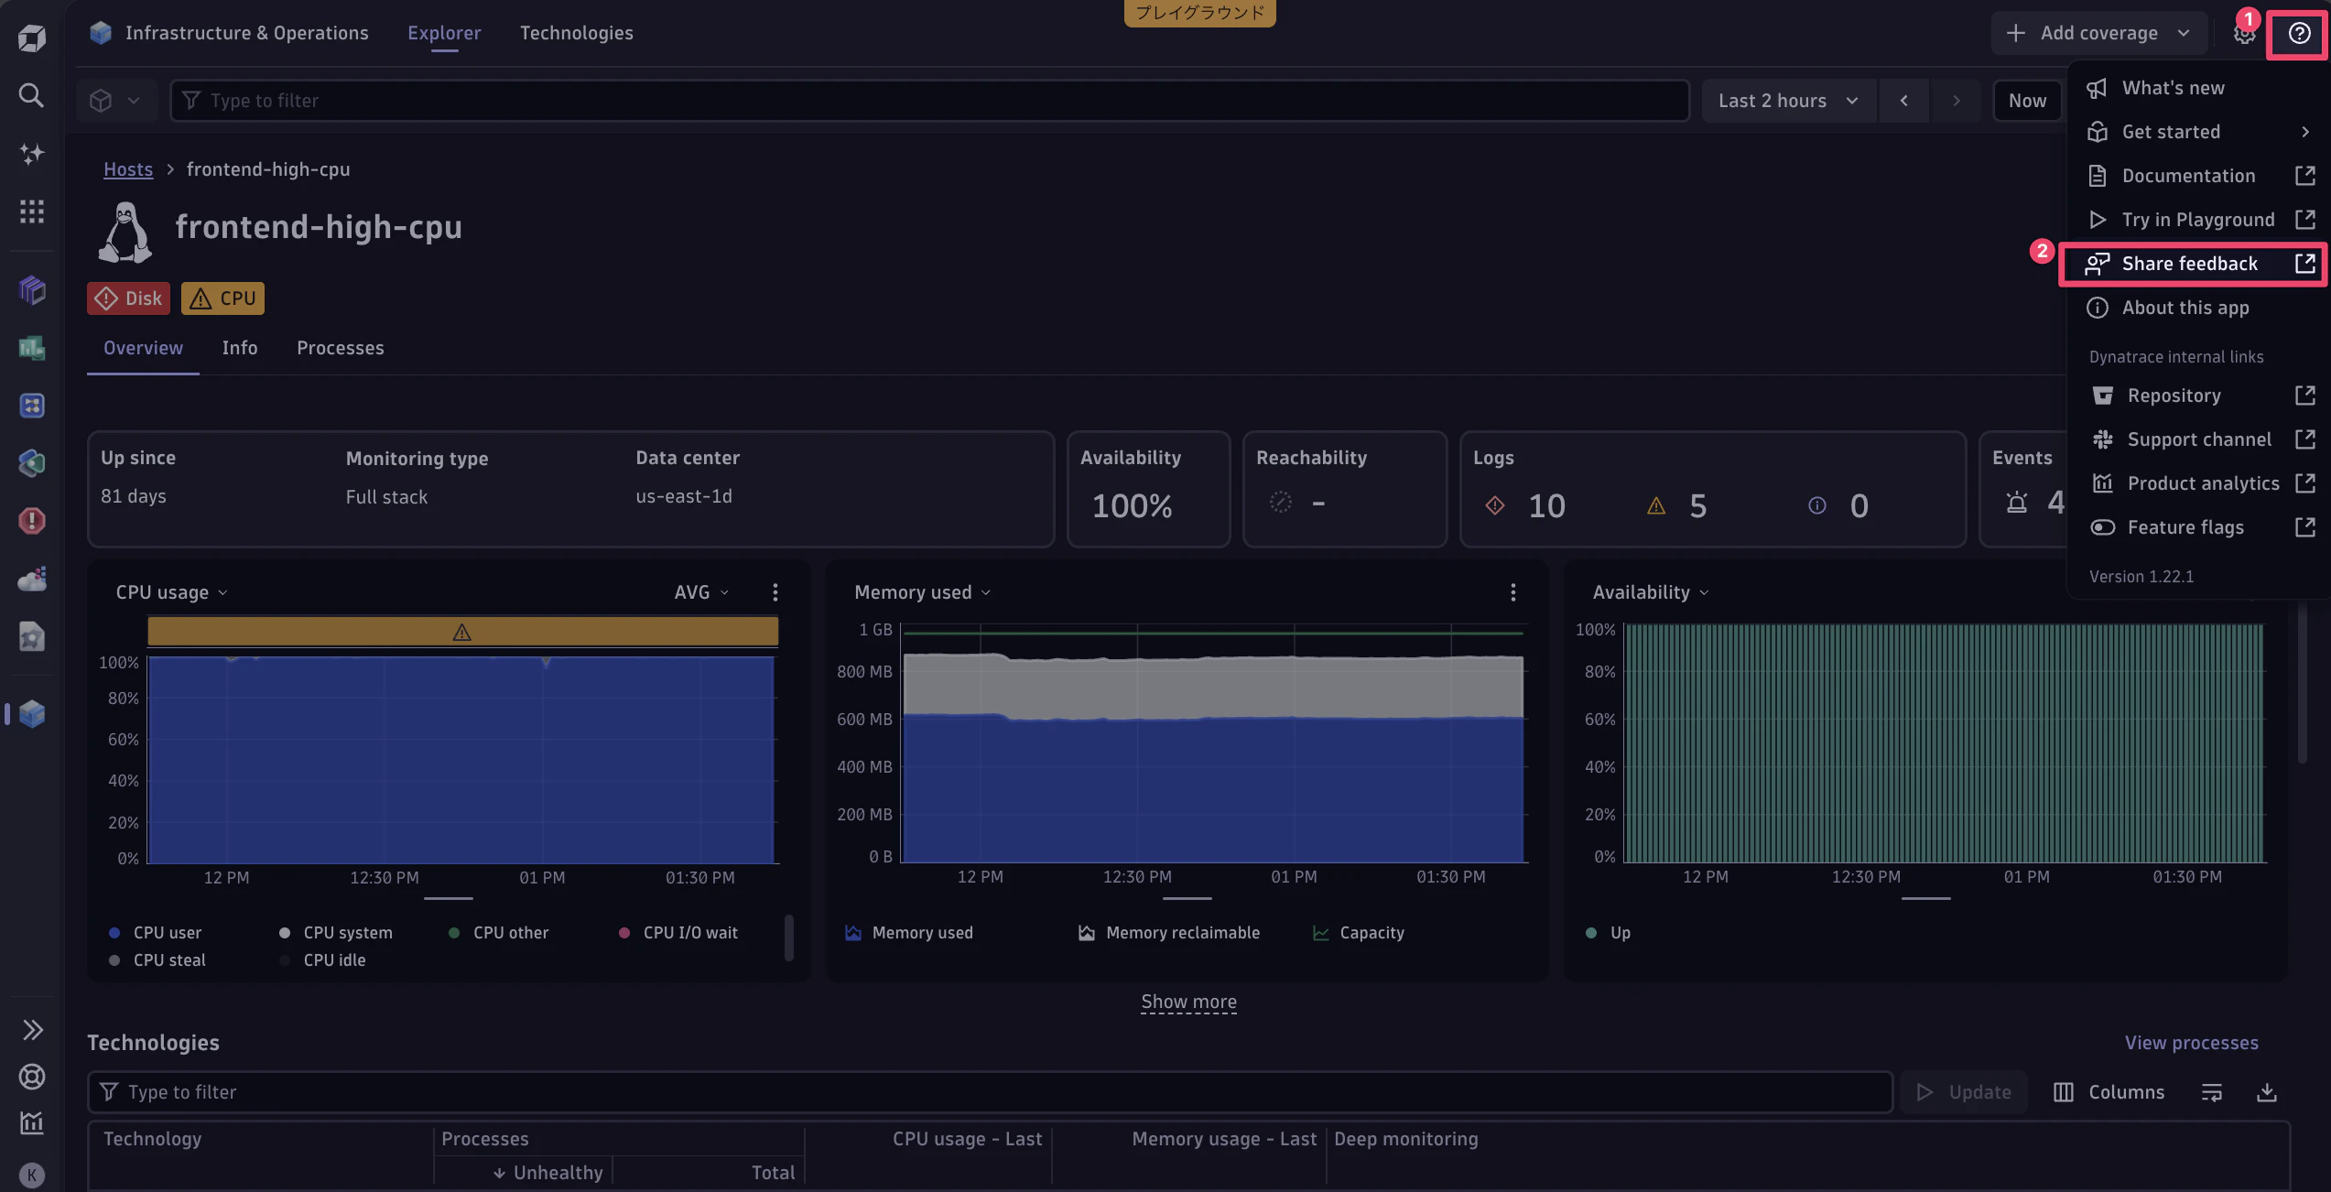Toggle Memory used series in legend
This screenshot has width=2331, height=1192.
[x=909, y=933]
